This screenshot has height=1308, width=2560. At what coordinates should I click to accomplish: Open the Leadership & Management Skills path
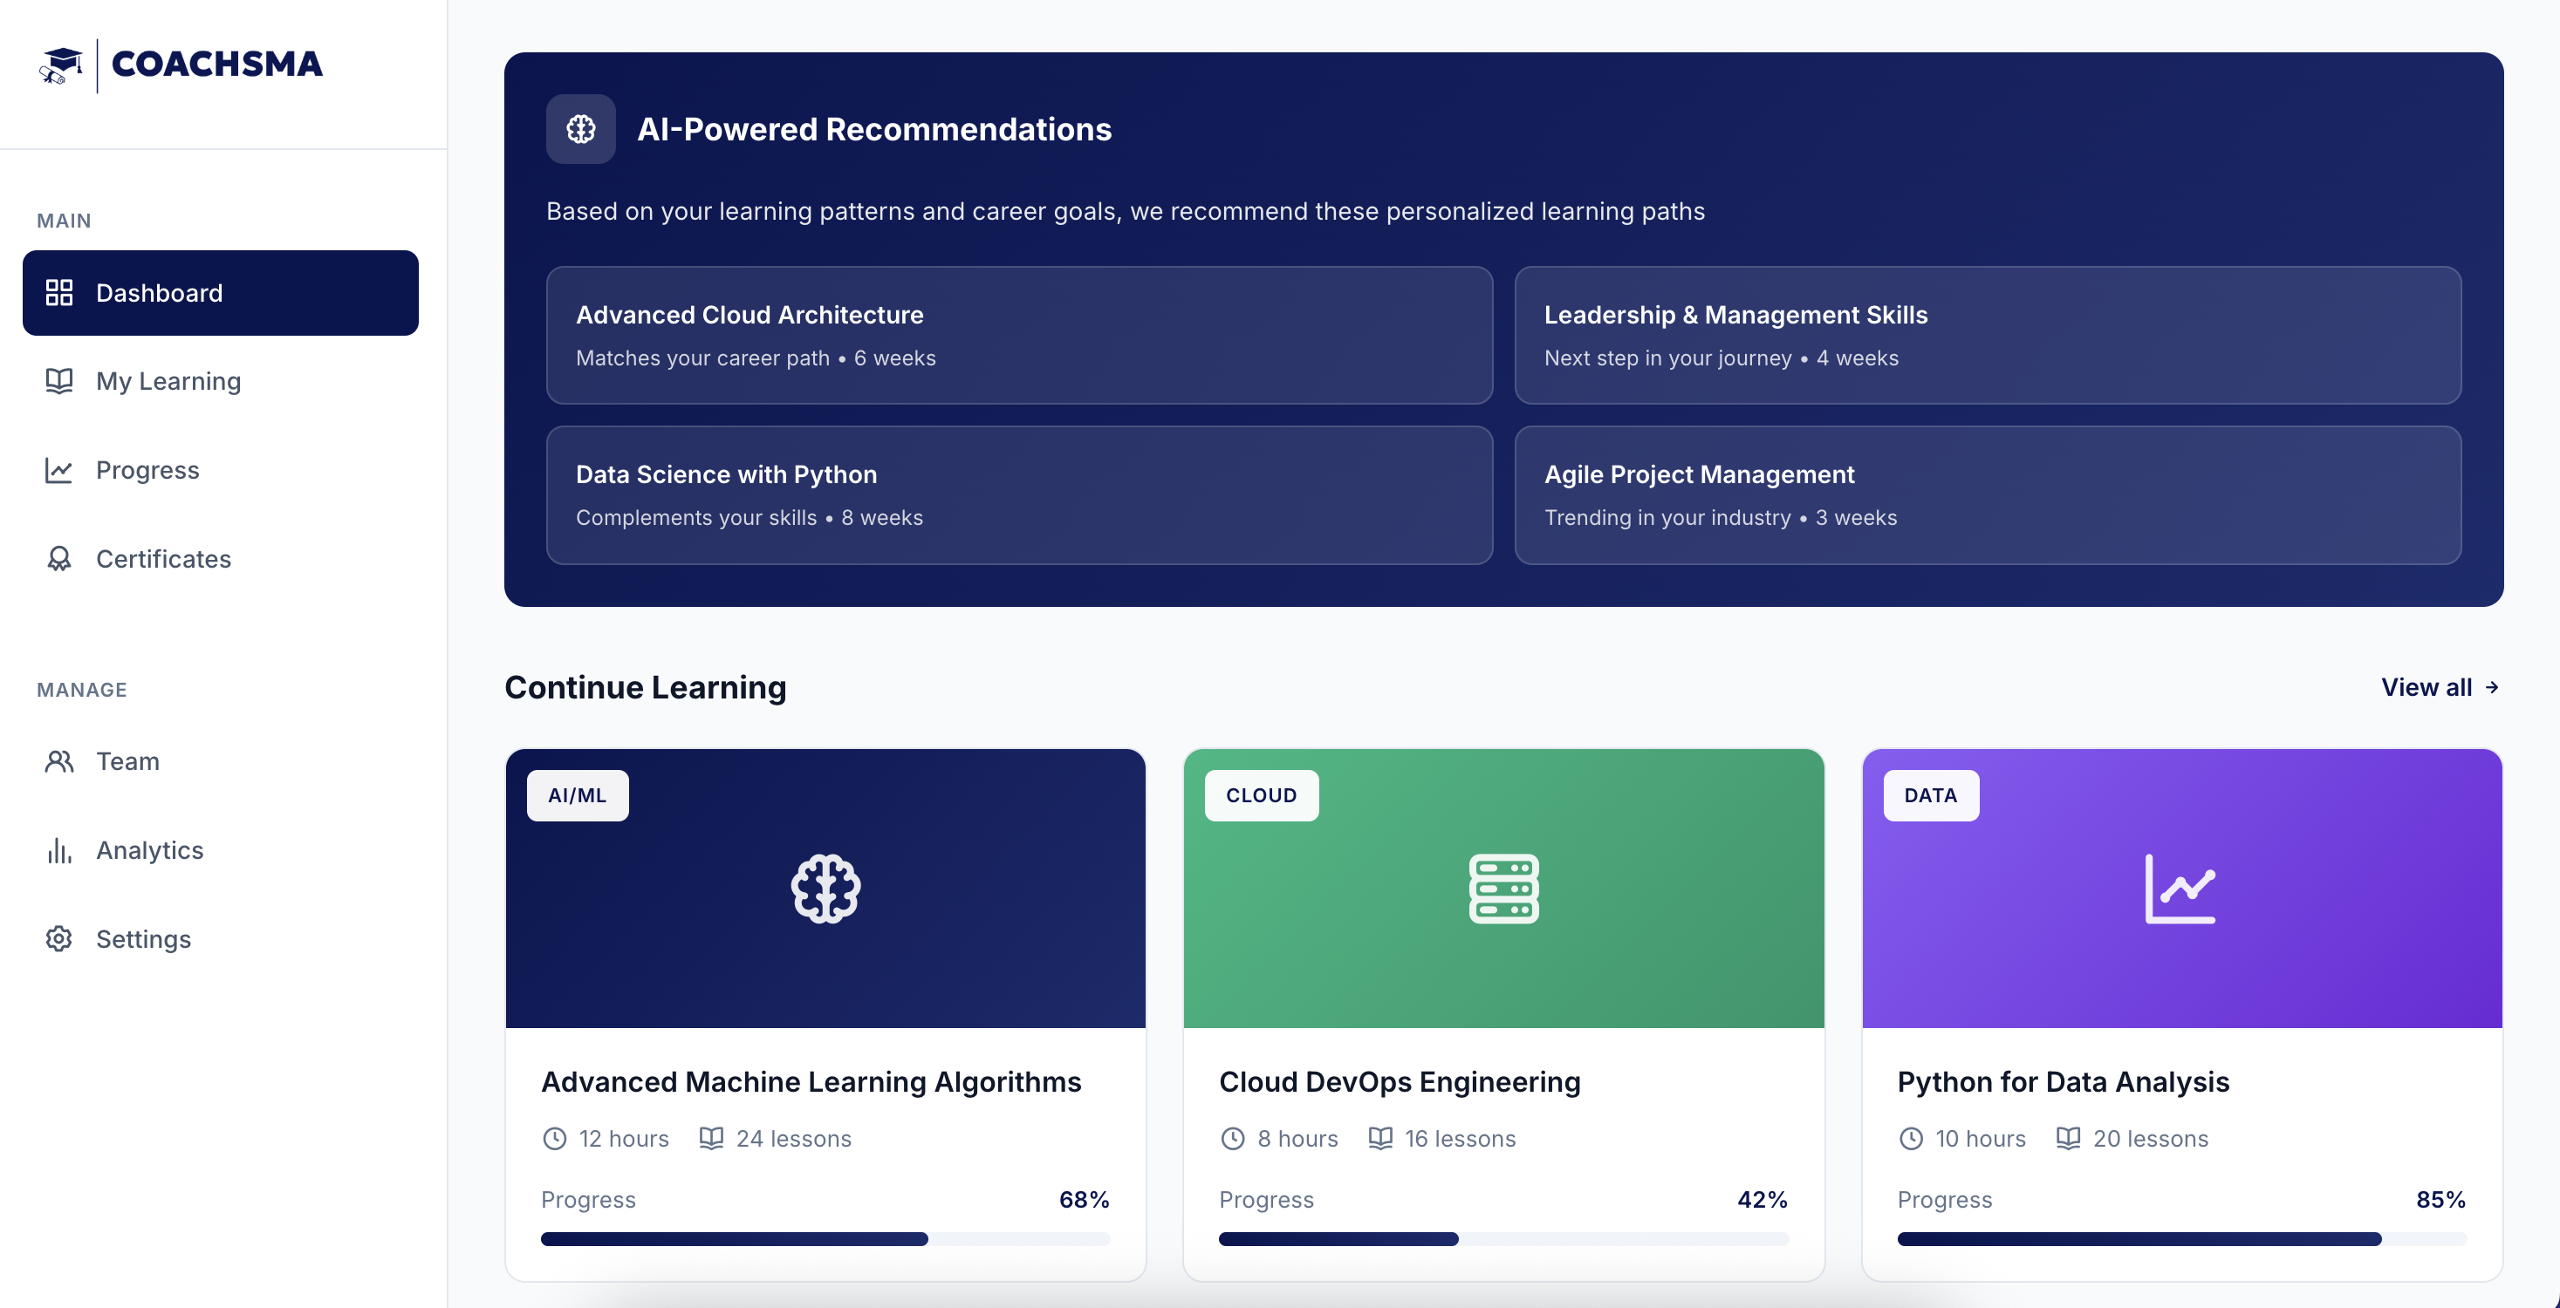pyautogui.click(x=1988, y=336)
